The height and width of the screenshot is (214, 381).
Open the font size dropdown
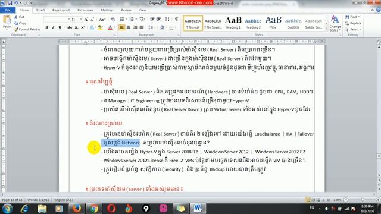[81, 19]
